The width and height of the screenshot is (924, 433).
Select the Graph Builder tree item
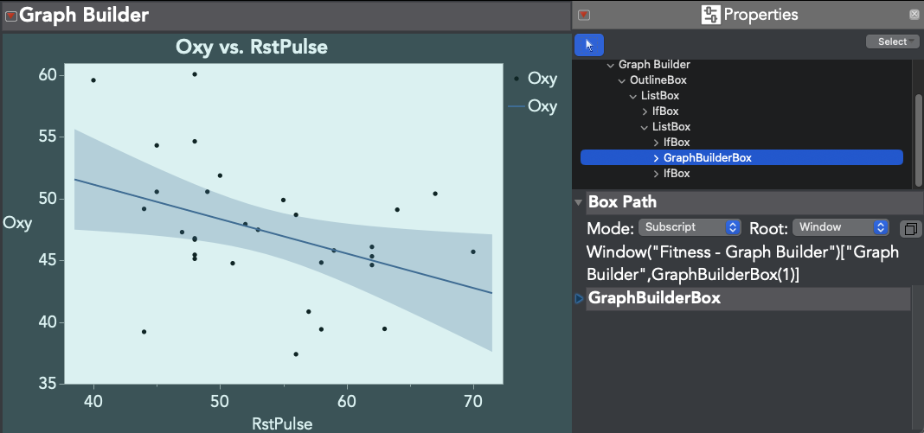653,65
